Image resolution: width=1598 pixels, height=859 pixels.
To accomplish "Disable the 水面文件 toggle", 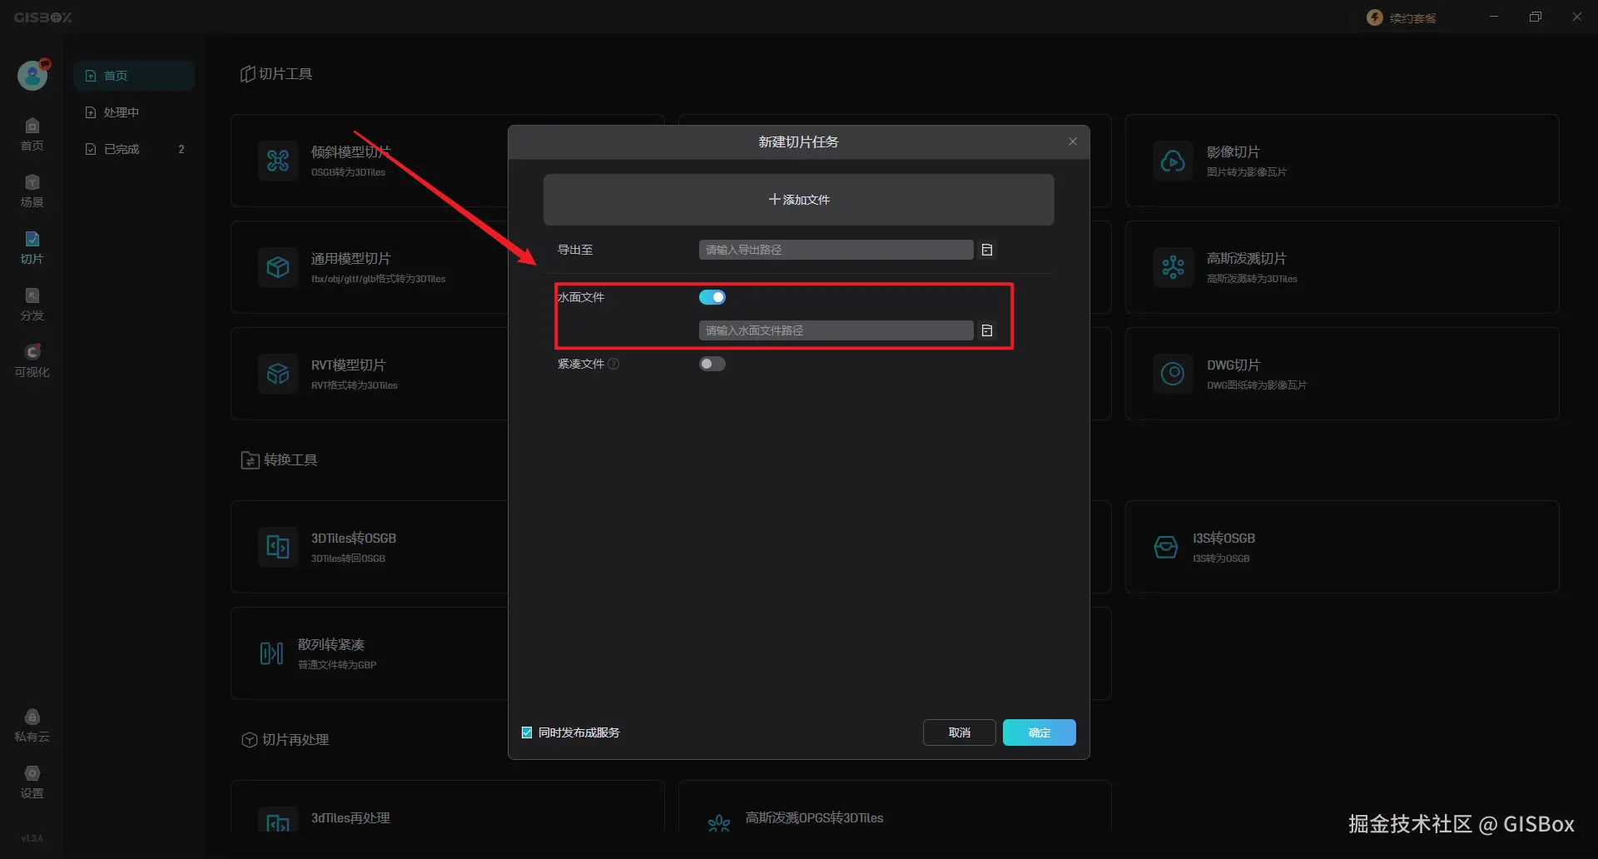I will [712, 297].
